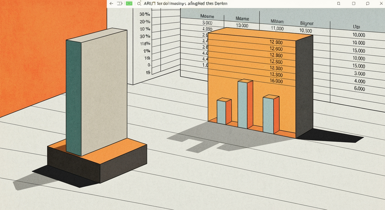Click the search magnifier icon before the title

(139, 4)
